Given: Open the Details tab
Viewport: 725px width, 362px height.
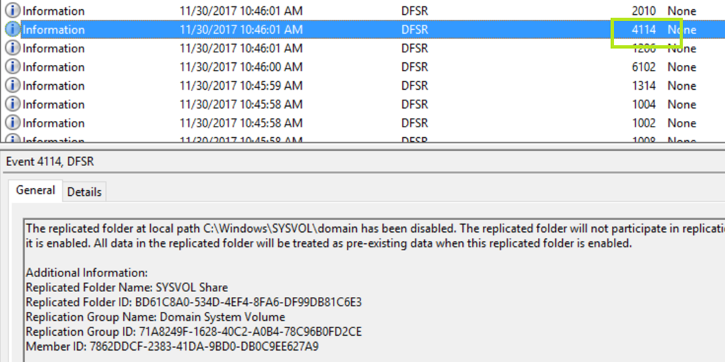Looking at the screenshot, I should (84, 192).
